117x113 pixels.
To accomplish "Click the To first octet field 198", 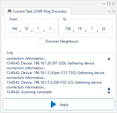I will click(68, 28).
